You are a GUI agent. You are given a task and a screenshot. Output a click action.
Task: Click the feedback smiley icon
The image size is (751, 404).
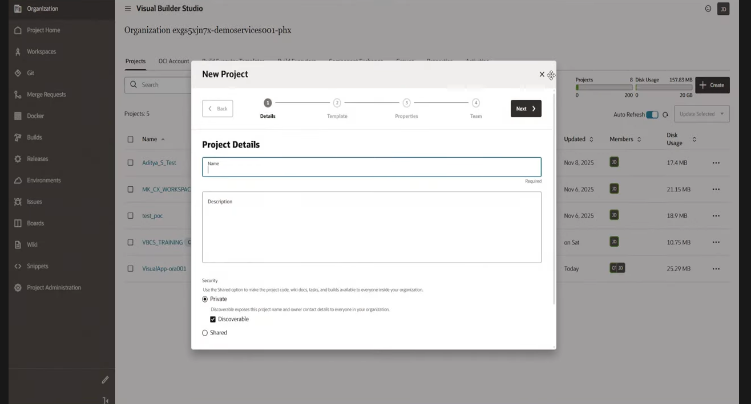pyautogui.click(x=708, y=9)
